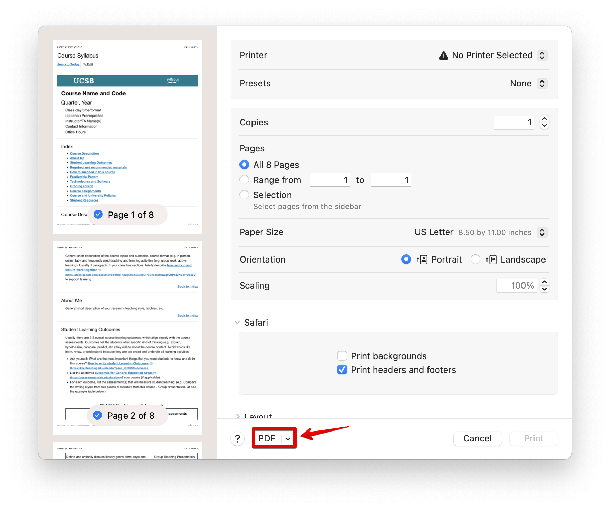610x510 pixels.
Task: Select the Range from radio button
Action: [x=244, y=180]
